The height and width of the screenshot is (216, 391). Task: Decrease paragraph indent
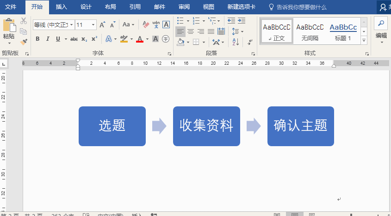(231, 20)
